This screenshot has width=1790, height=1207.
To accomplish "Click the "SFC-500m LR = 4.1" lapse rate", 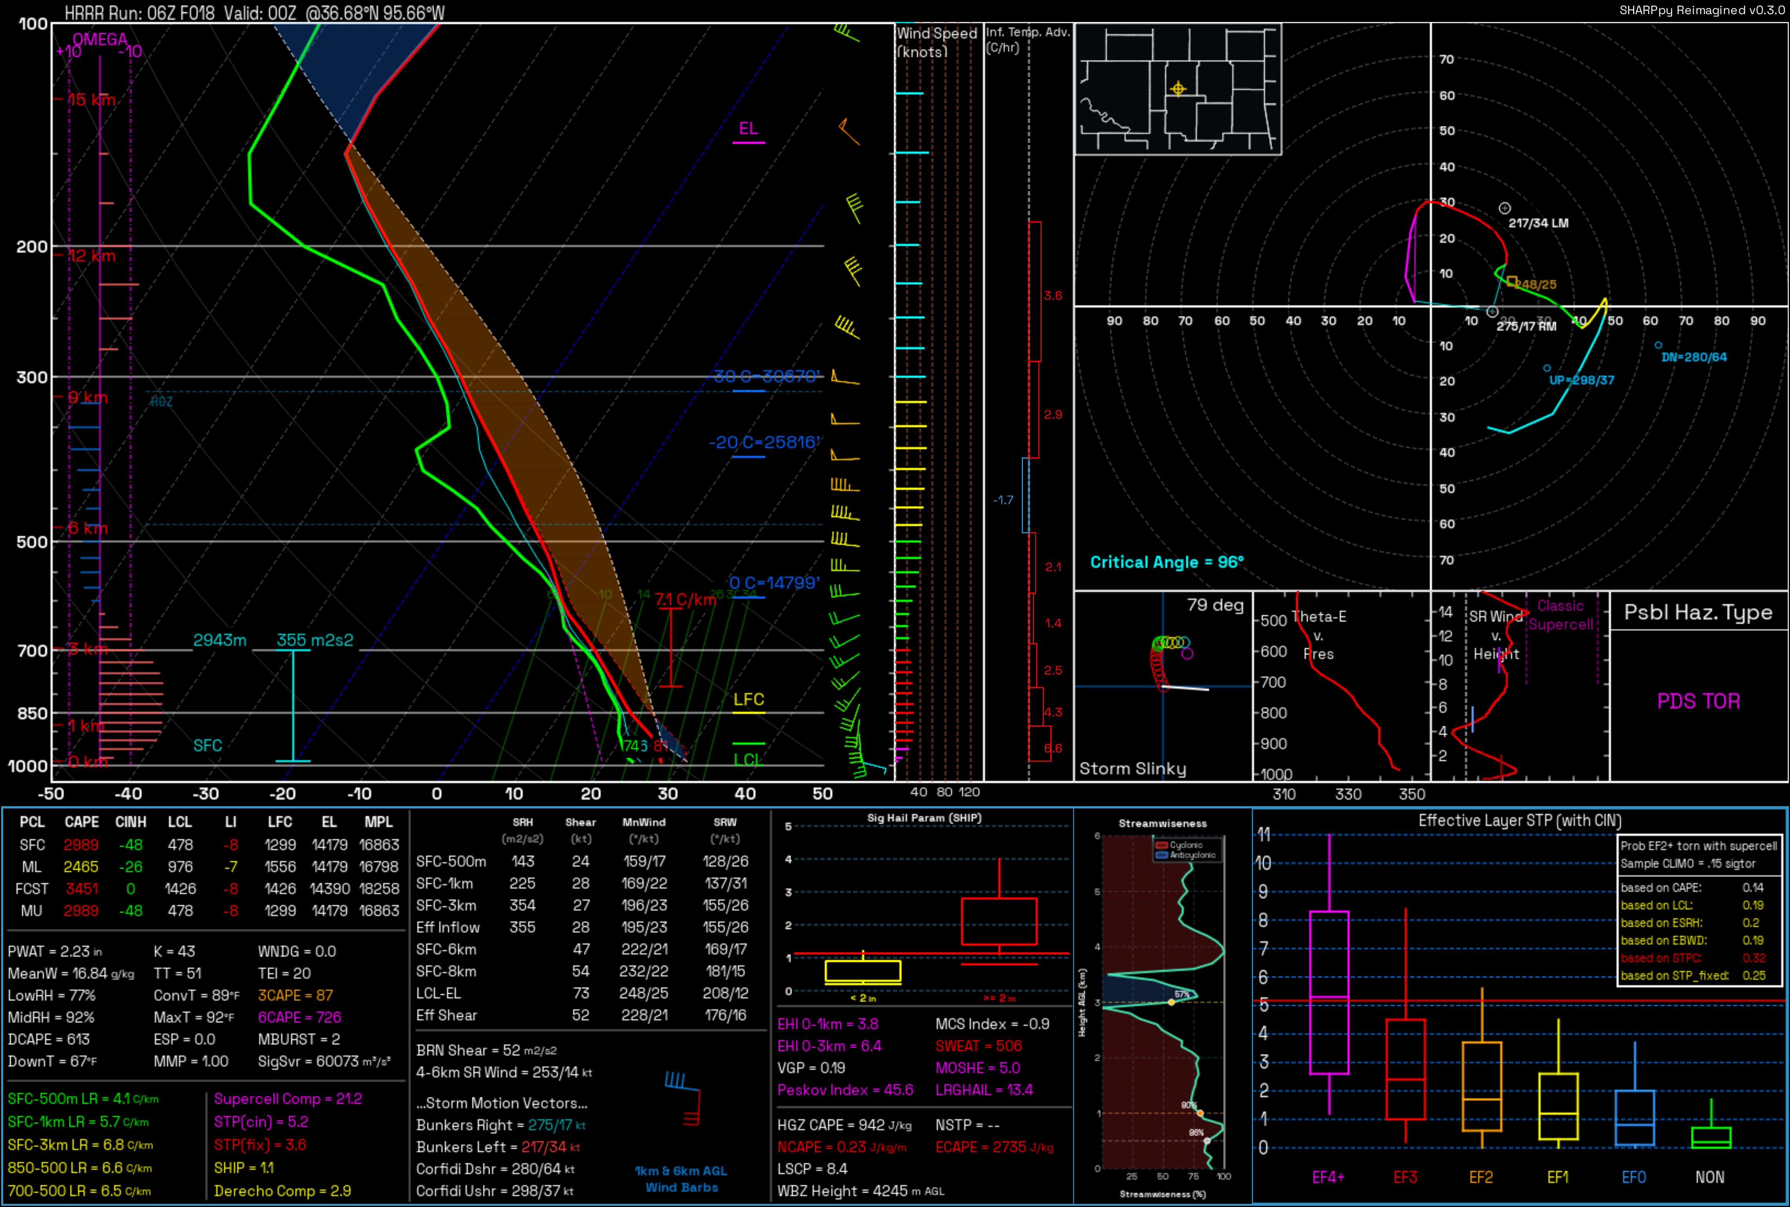I will click(83, 1099).
